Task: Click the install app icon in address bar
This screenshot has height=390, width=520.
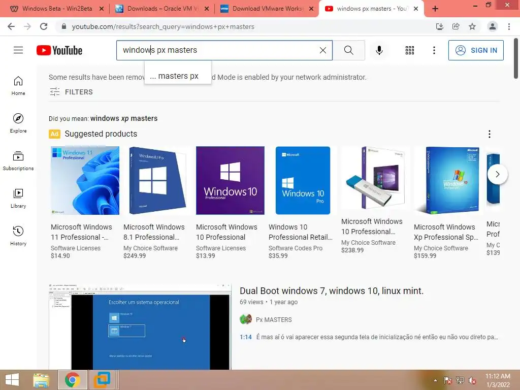Action: click(x=439, y=26)
